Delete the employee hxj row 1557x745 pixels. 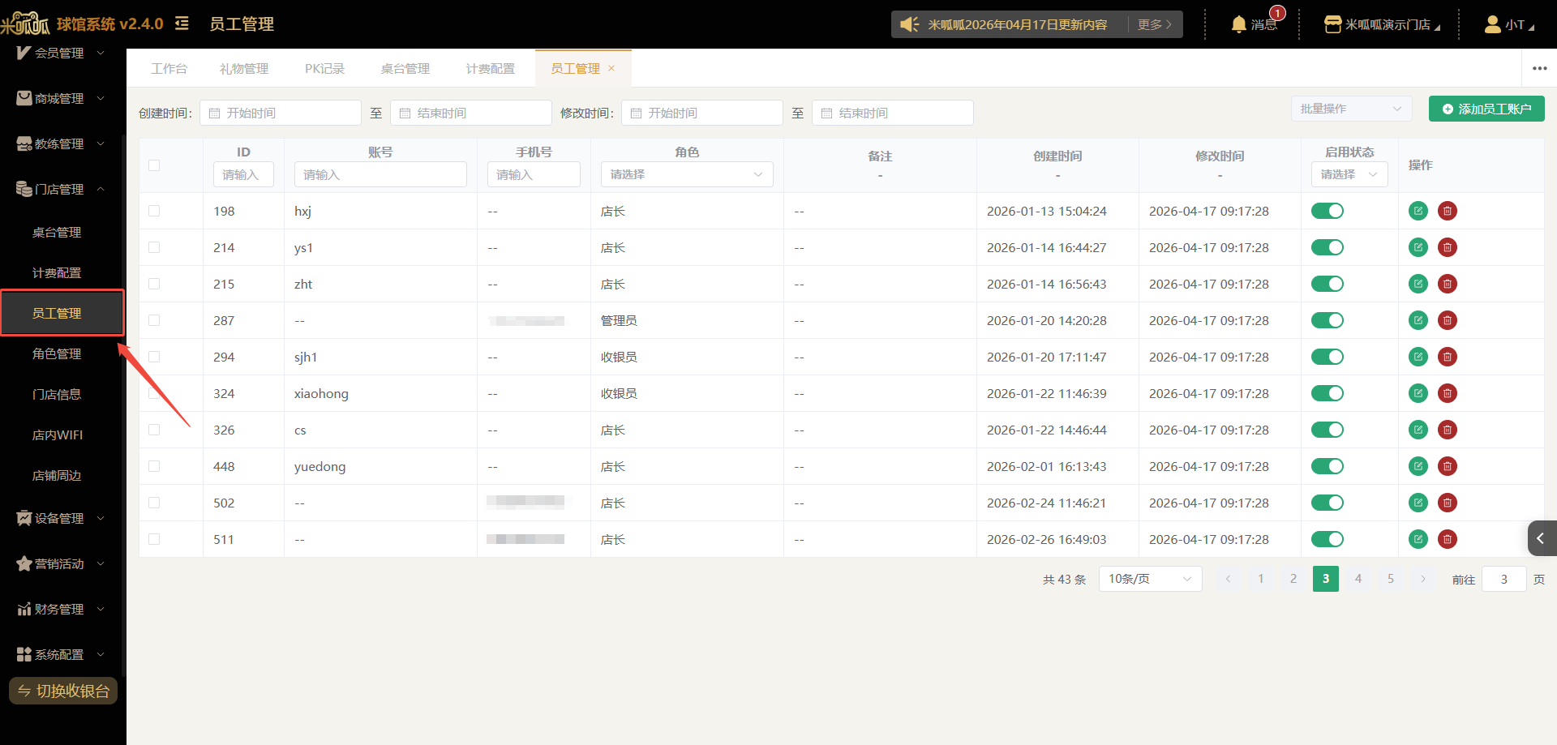tap(1448, 211)
